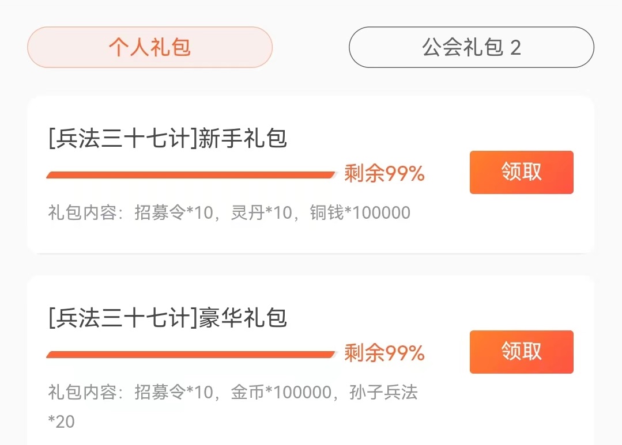This screenshot has width=622, height=445.
Task: Click the 新手礼包 remaining progress bar
Action: click(191, 174)
